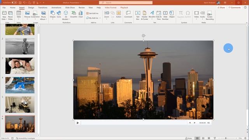Open the Reuse Slides pane

click(11, 16)
